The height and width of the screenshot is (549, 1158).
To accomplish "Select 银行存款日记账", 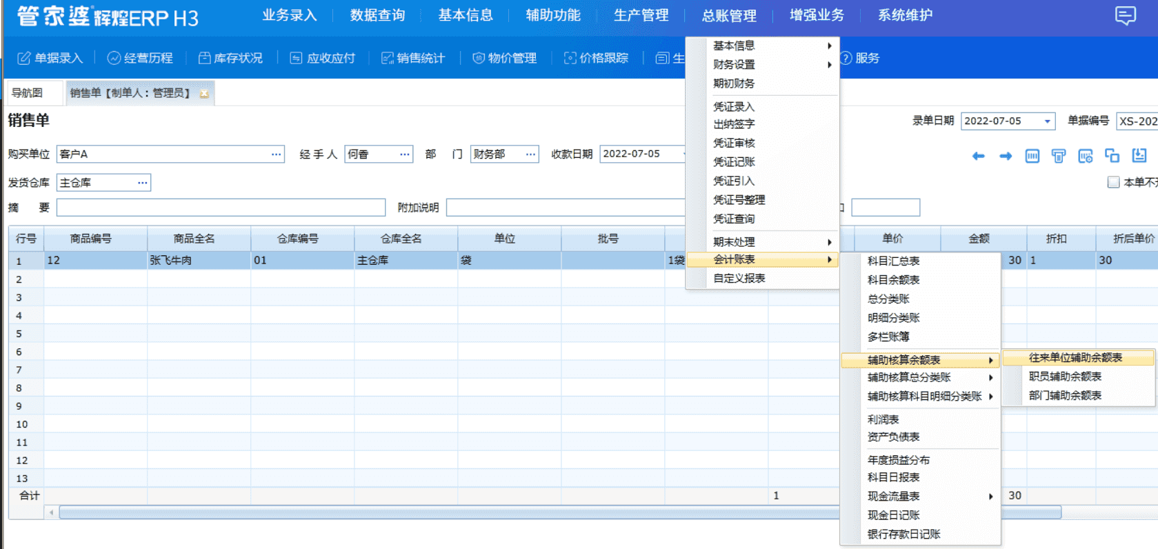I will pyautogui.click(x=920, y=534).
